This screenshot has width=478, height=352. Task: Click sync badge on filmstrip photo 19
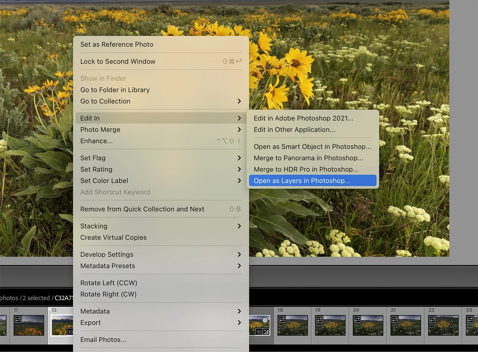click(x=320, y=320)
